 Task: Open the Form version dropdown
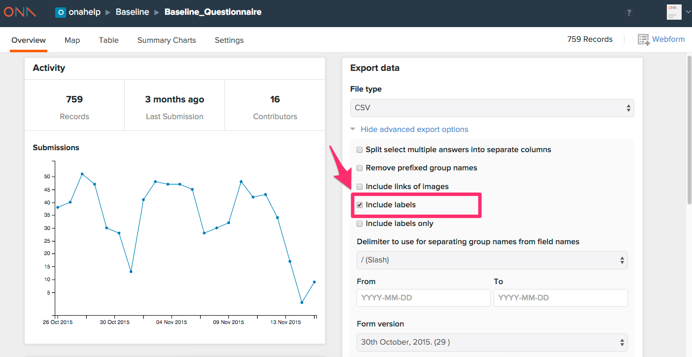(x=492, y=342)
